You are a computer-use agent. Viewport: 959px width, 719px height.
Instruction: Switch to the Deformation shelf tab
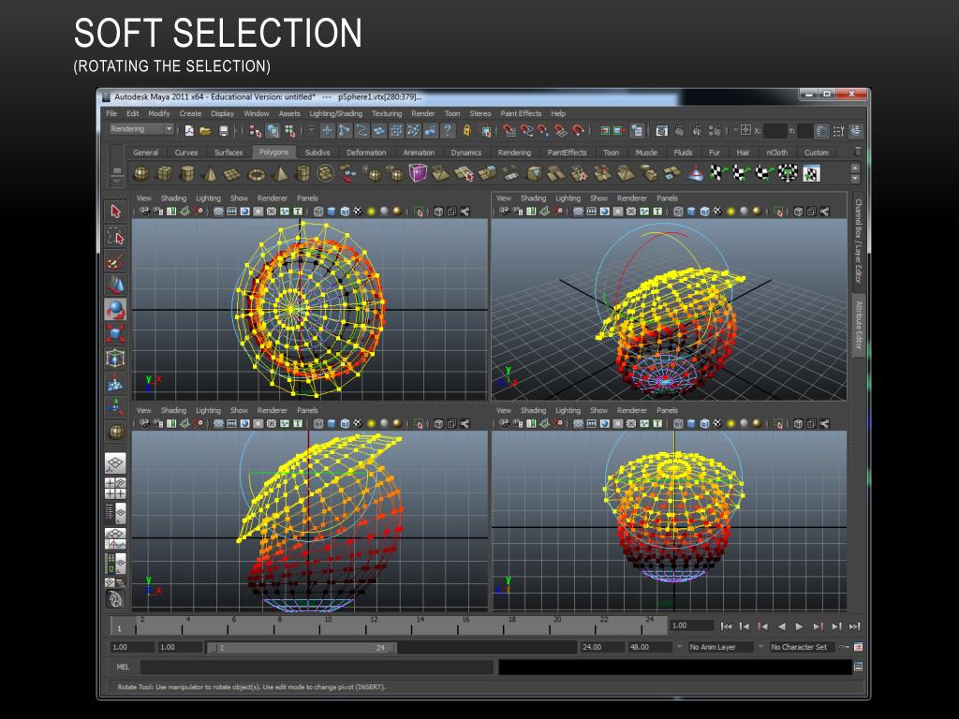(366, 153)
